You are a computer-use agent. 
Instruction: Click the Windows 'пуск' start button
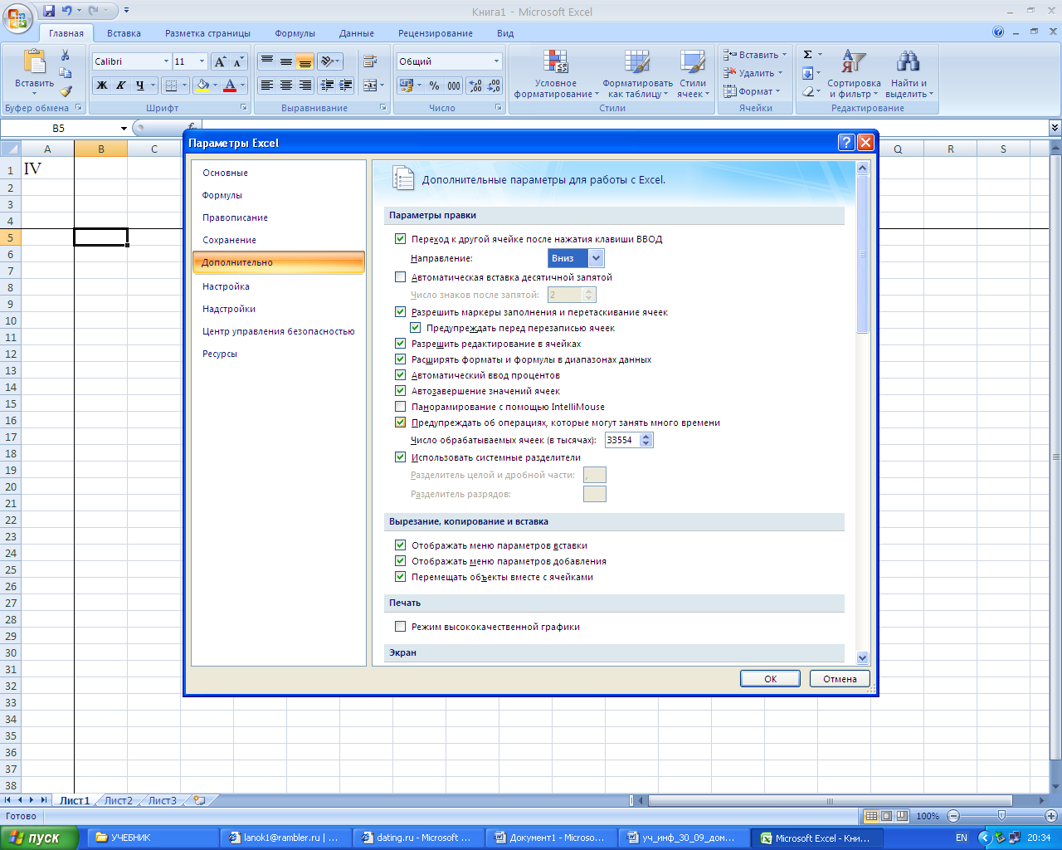[40, 838]
